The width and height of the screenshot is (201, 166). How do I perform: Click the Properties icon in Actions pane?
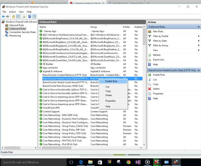tap(150, 93)
